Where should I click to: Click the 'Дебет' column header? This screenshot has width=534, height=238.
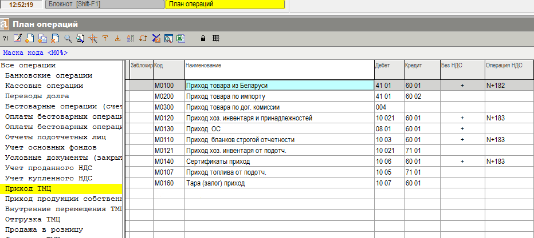tap(389, 70)
